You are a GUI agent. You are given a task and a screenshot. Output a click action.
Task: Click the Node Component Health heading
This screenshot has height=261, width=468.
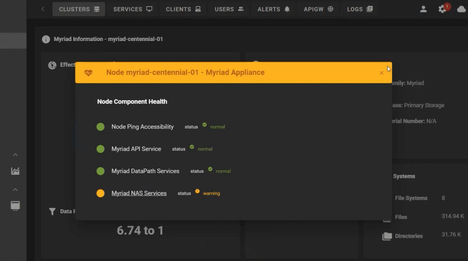point(132,102)
